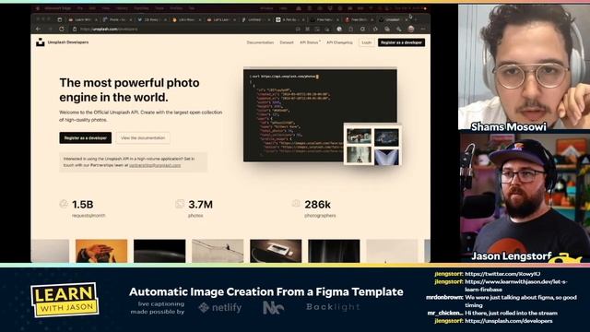Click the requests/month stat icon beside 1.5B
The height and width of the screenshot is (332, 590).
pyautogui.click(x=64, y=204)
